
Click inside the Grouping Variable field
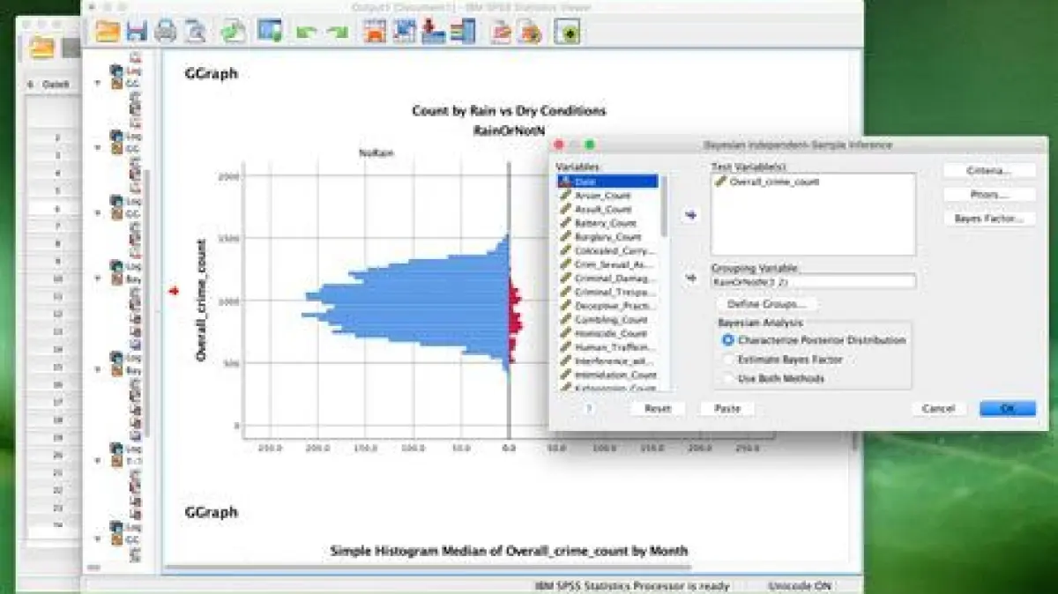click(x=813, y=281)
